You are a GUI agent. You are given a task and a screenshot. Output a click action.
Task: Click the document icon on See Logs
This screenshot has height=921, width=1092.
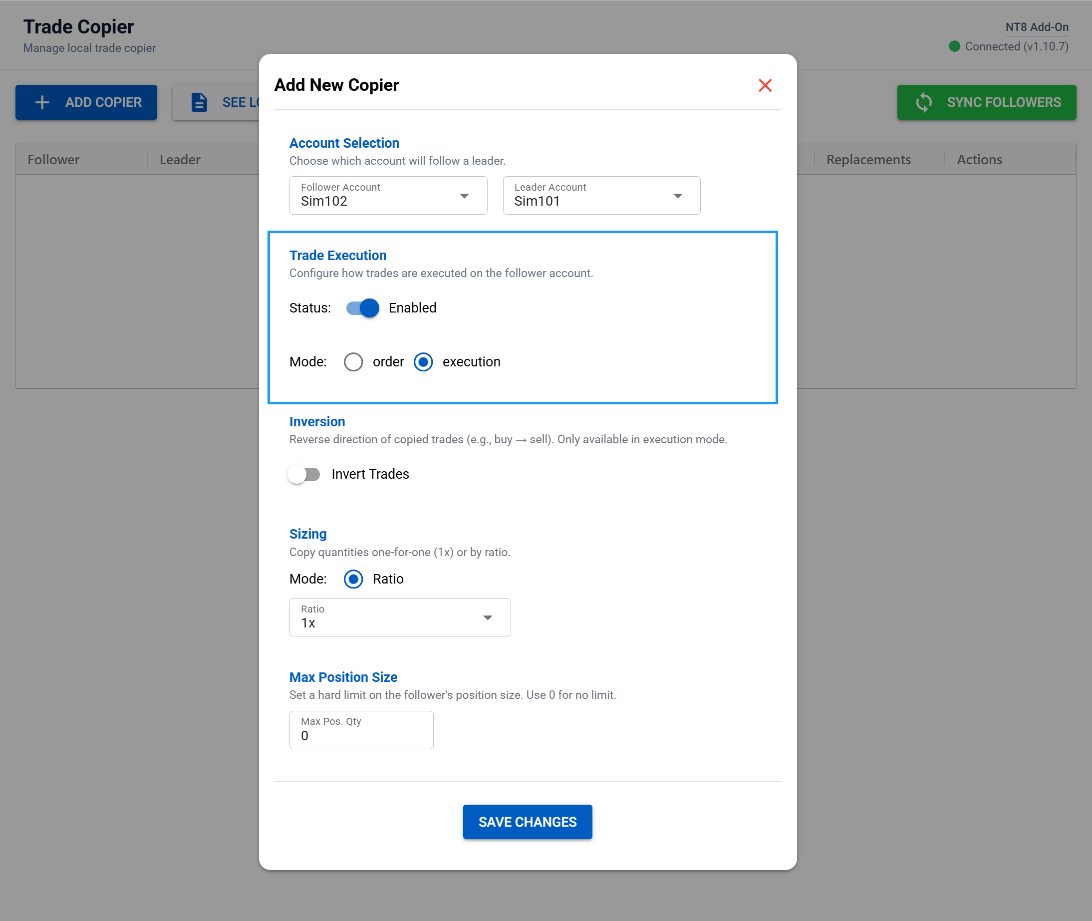199,102
